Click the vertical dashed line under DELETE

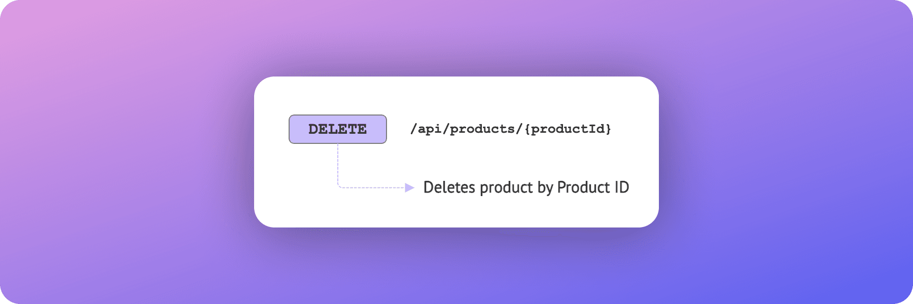pyautogui.click(x=338, y=162)
